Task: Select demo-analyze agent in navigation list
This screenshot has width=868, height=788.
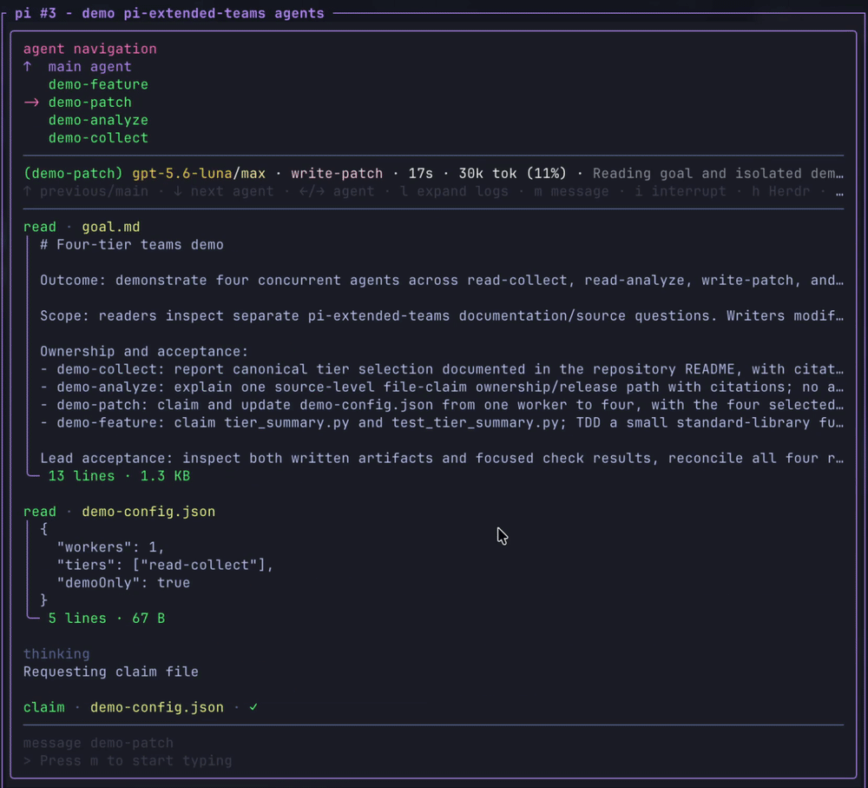Action: (98, 120)
